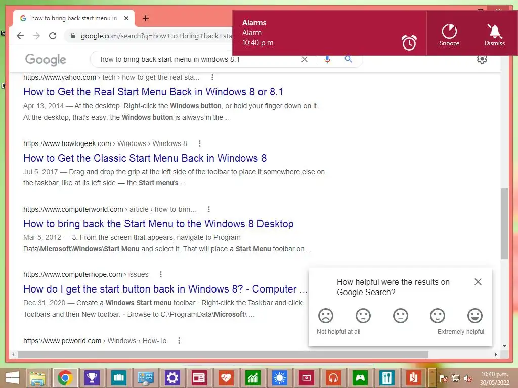Image resolution: width=518 pixels, height=388 pixels.
Task: Open more options for the pcworld.com result
Action: click(179, 341)
